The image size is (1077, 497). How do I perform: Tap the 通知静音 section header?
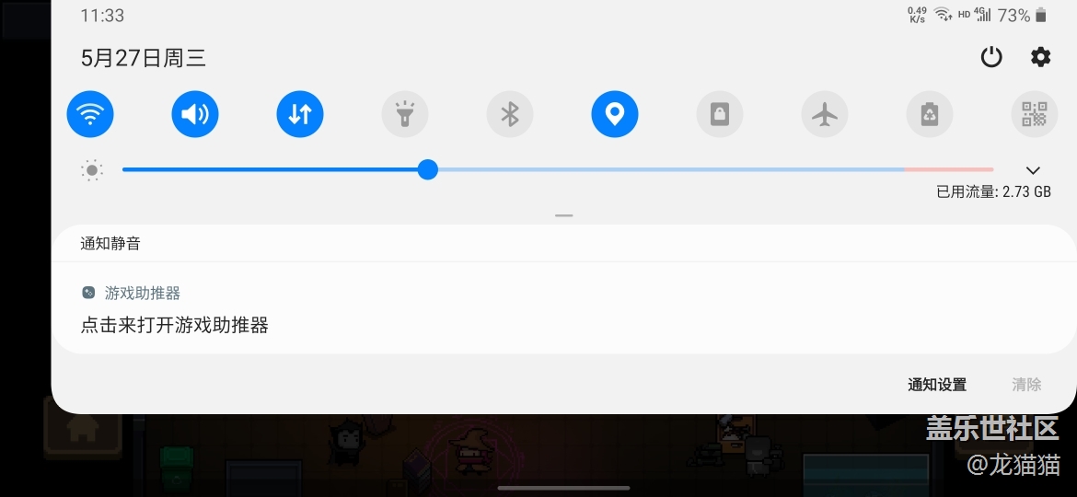click(110, 243)
